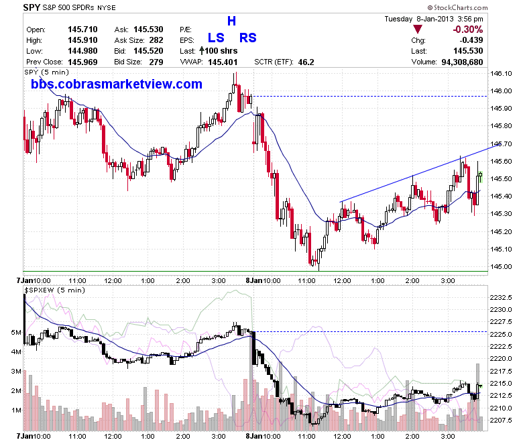Click the 1M volume axis label
This screenshot has width=523, height=442.
(16, 410)
